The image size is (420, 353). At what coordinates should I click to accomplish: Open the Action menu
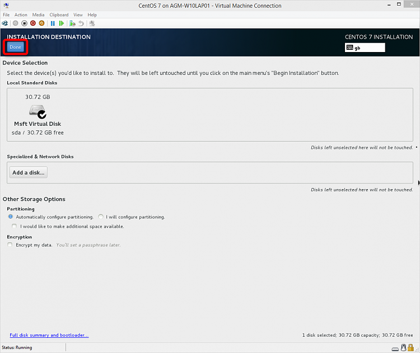21,15
